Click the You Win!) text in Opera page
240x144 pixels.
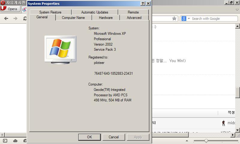pos(177,61)
